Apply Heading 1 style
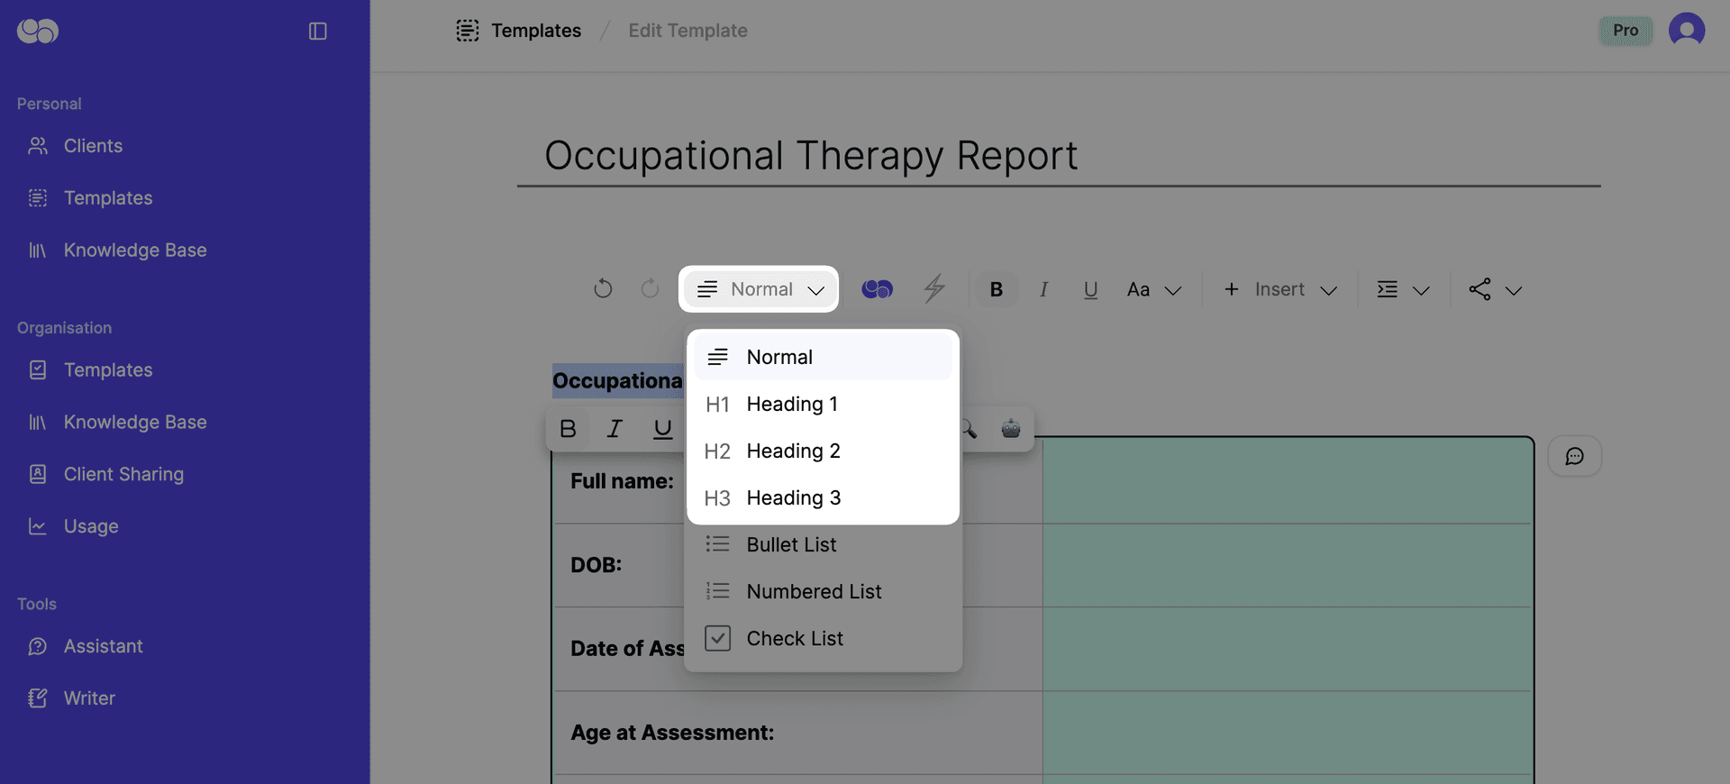The width and height of the screenshot is (1730, 784). (x=823, y=404)
